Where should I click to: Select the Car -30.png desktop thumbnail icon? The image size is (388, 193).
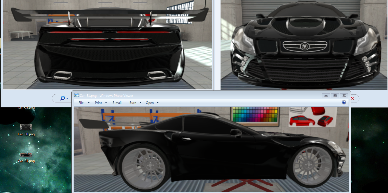pyautogui.click(x=26, y=127)
